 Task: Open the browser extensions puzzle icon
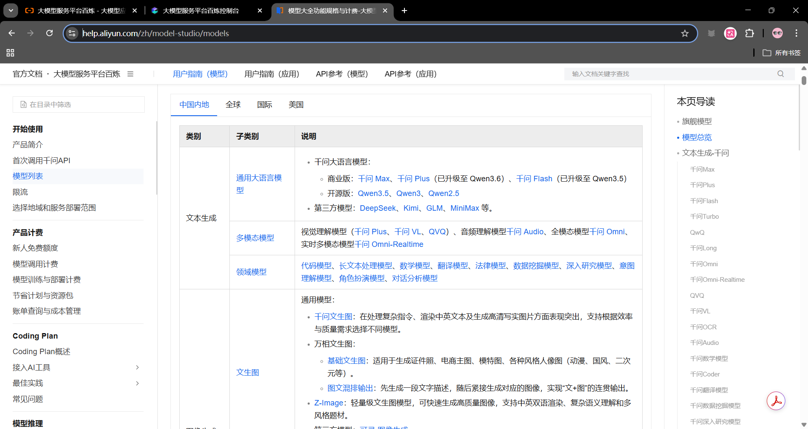pyautogui.click(x=750, y=33)
